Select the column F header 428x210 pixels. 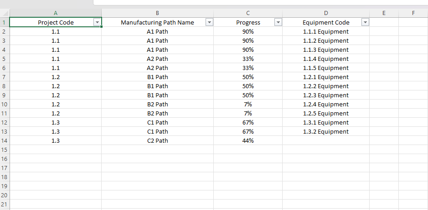click(x=413, y=13)
